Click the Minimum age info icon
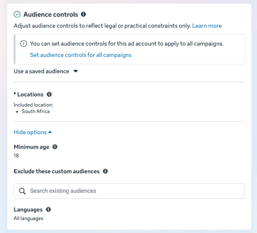This screenshot has height=233, width=257. pyautogui.click(x=55, y=147)
